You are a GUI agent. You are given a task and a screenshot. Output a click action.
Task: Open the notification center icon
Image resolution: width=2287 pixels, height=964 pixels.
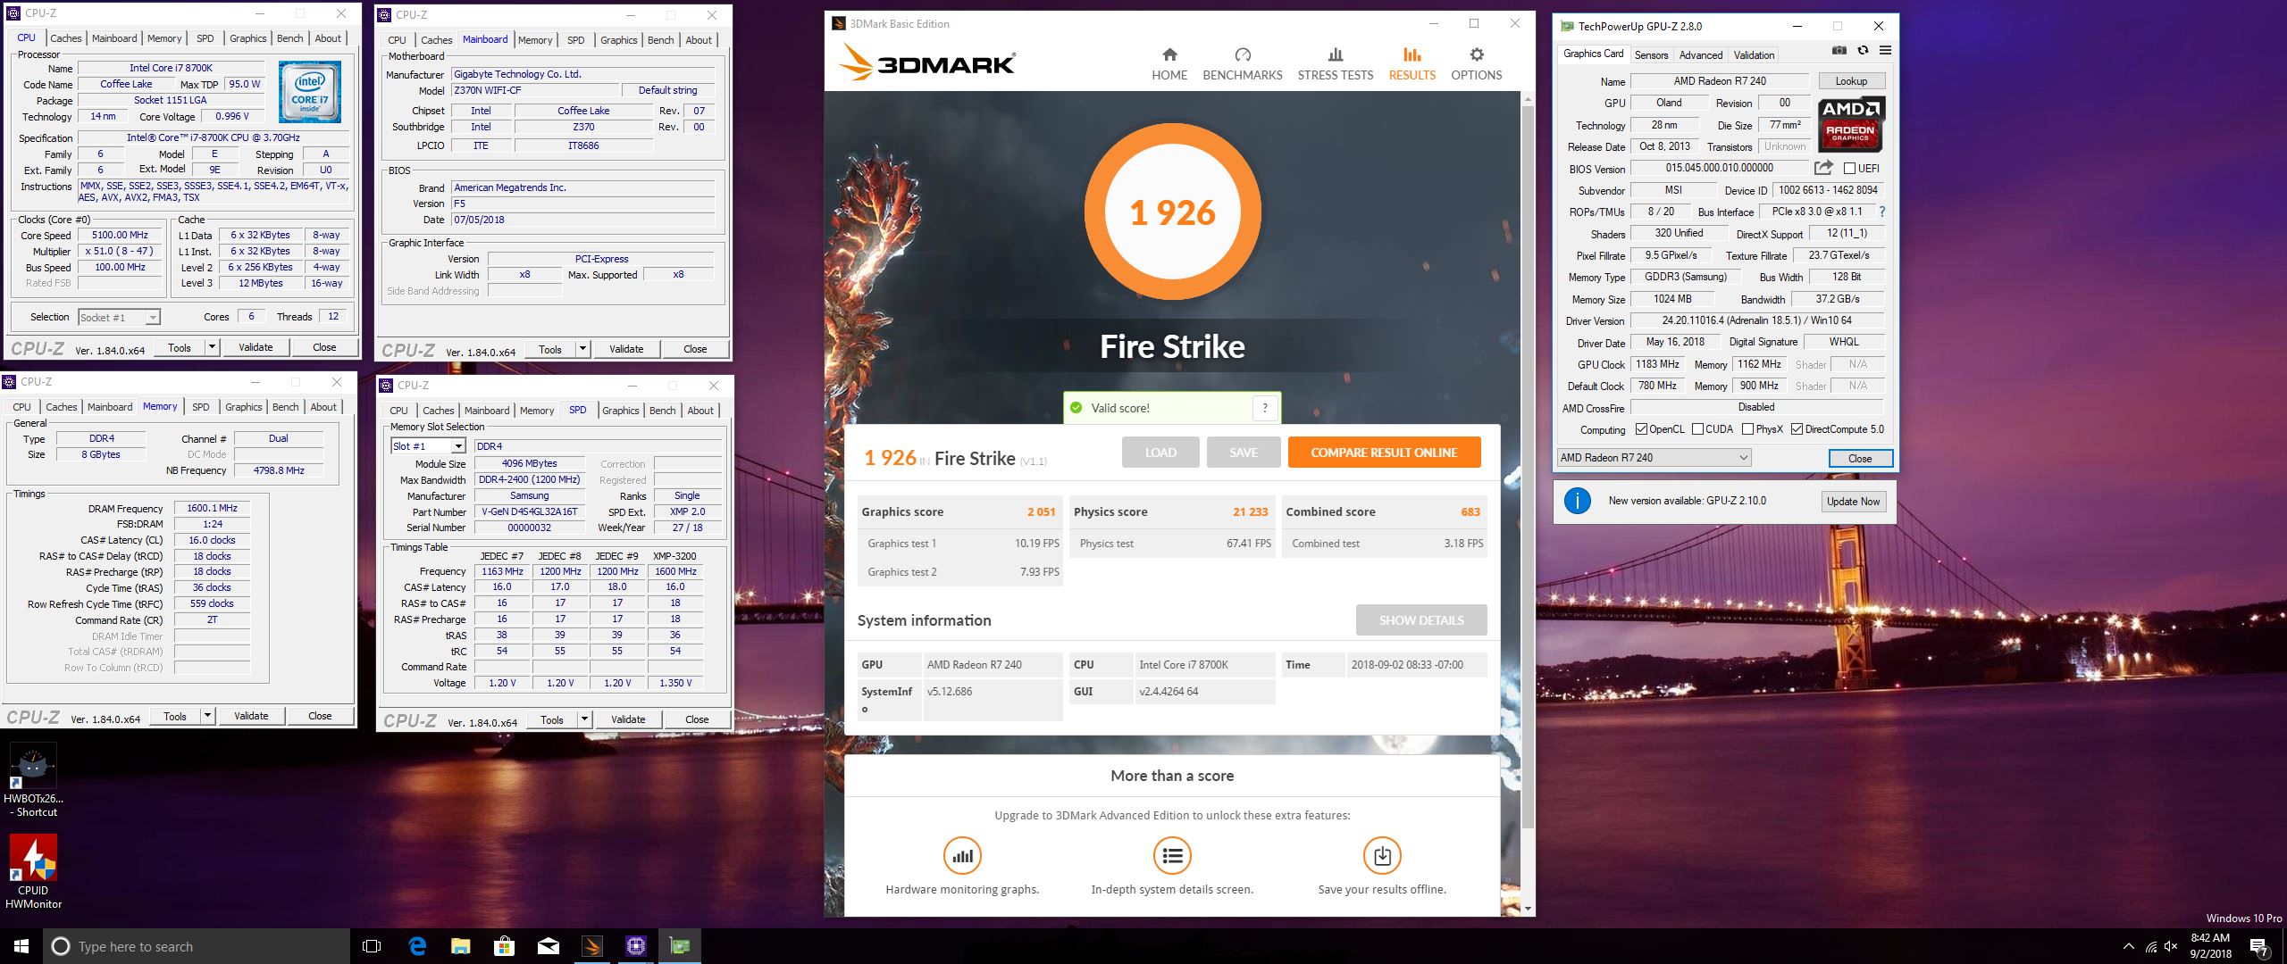coord(2259,947)
